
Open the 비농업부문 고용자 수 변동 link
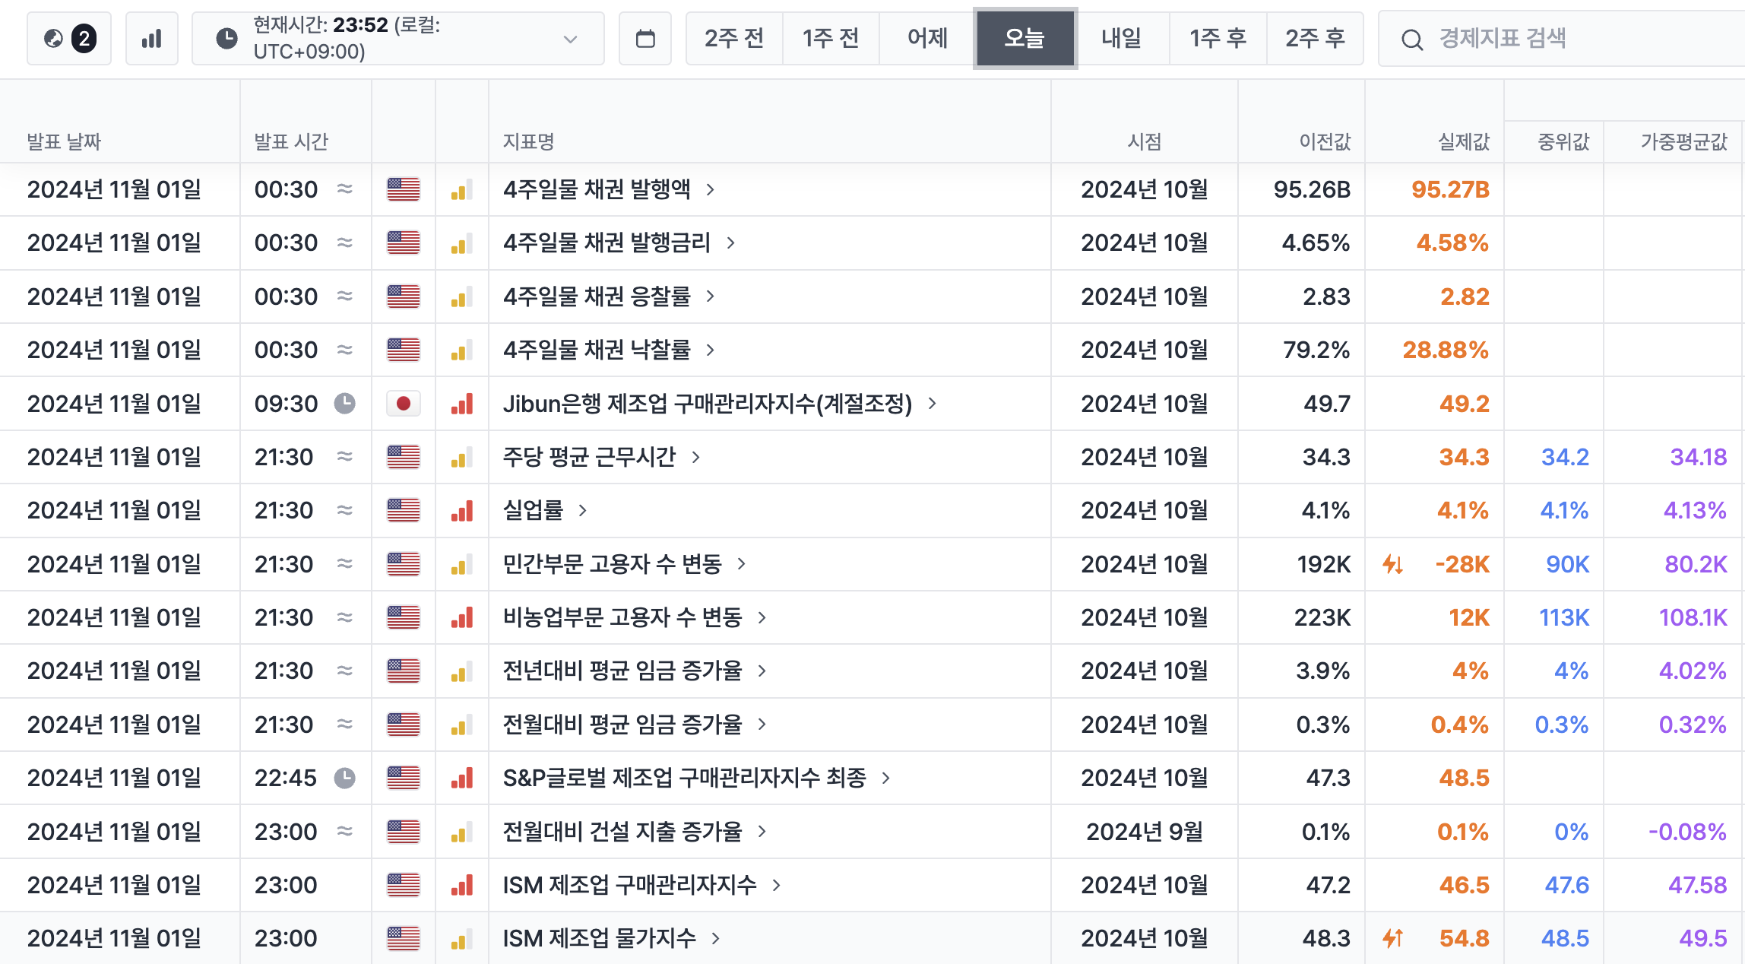[x=622, y=617]
